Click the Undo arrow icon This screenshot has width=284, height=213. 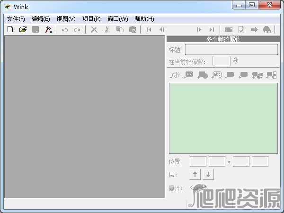coord(64,29)
